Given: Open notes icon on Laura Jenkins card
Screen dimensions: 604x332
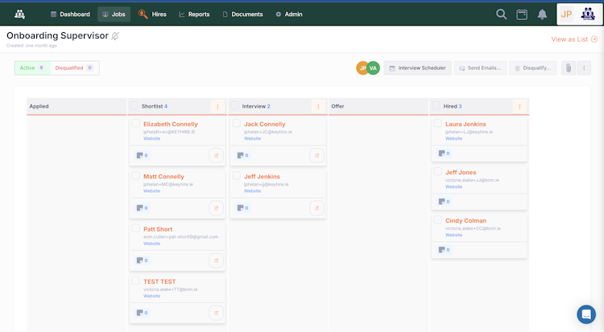Looking at the screenshot, I should pos(444,153).
